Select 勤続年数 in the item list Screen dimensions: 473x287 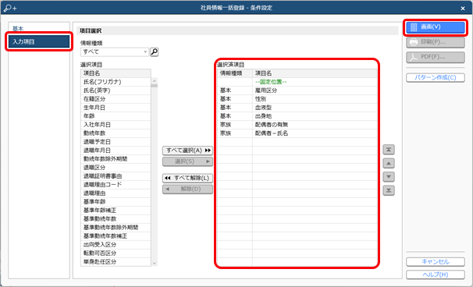coord(116,133)
